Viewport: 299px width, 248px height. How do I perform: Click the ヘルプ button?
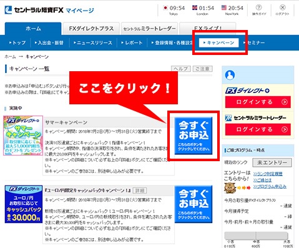[x=181, y=69]
